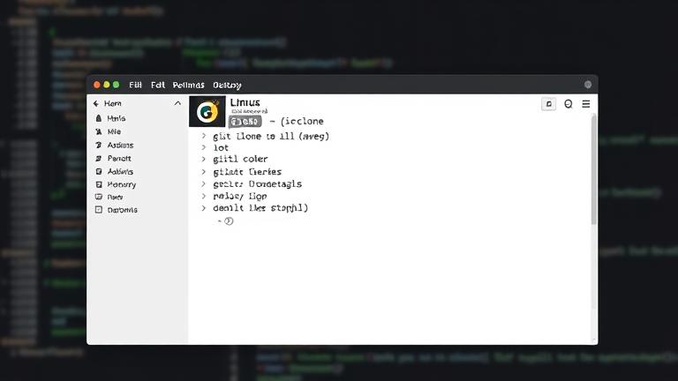
Task: Open the Pellmas menu
Action: (189, 85)
